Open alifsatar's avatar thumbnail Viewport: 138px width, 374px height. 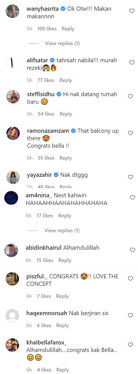[x=13, y=63]
